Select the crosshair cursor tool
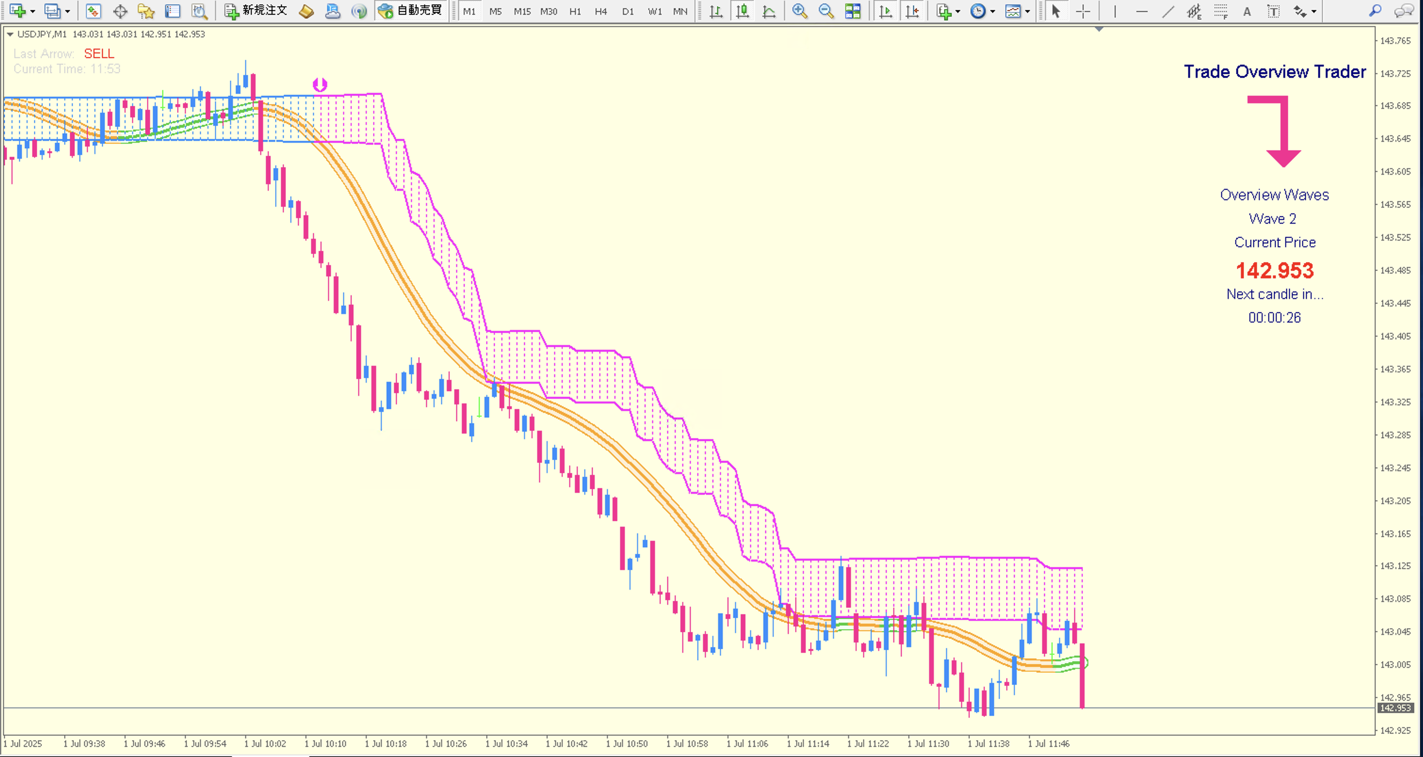 pyautogui.click(x=1083, y=11)
